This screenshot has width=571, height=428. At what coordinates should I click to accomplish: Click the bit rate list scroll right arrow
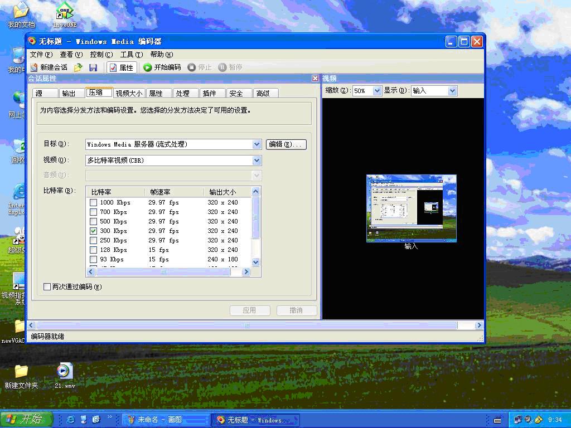pos(246,271)
